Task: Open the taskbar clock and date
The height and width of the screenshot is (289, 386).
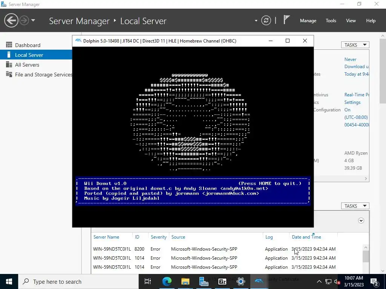Action: [354, 281]
